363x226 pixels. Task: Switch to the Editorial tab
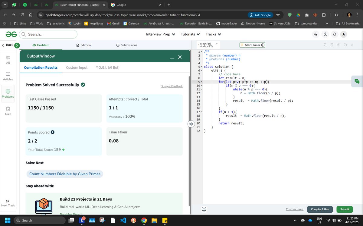[84, 45]
